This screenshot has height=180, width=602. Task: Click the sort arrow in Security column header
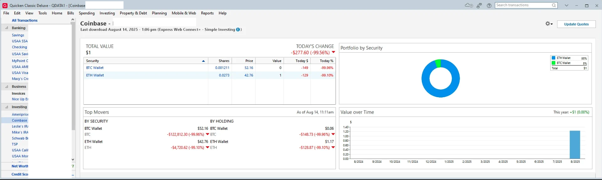tap(203, 61)
